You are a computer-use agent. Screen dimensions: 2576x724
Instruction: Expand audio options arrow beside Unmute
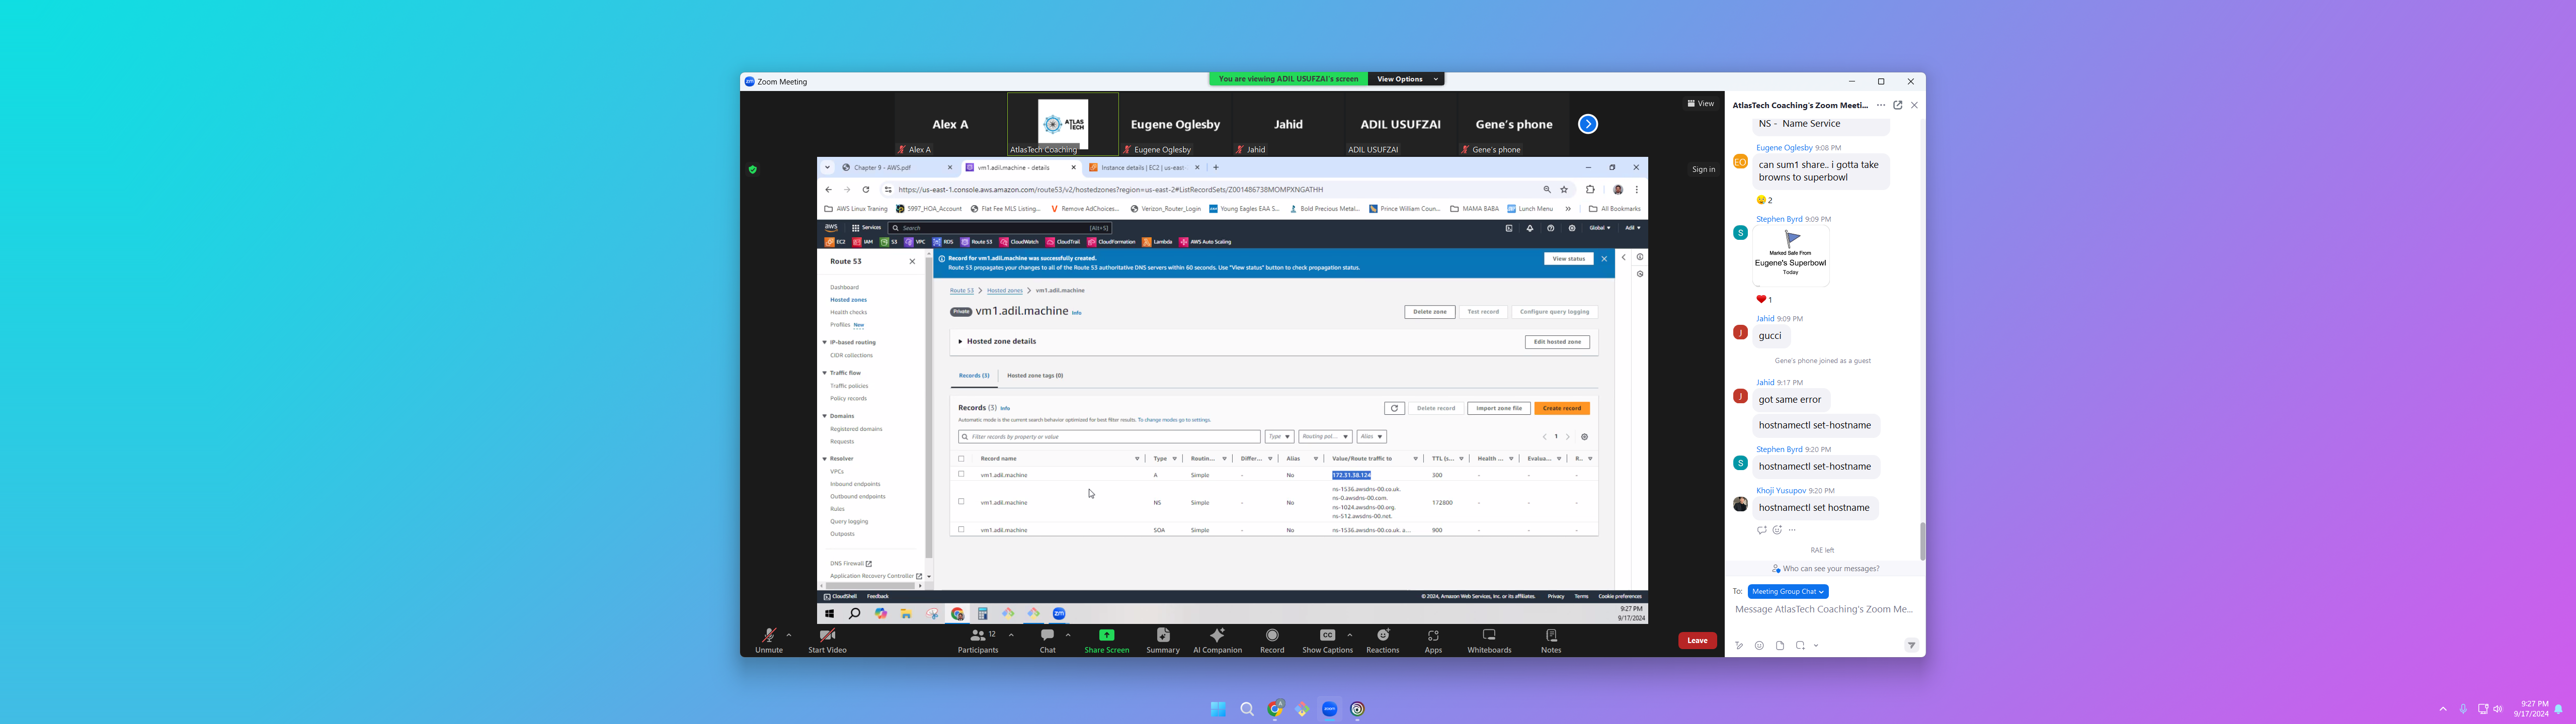(x=789, y=634)
